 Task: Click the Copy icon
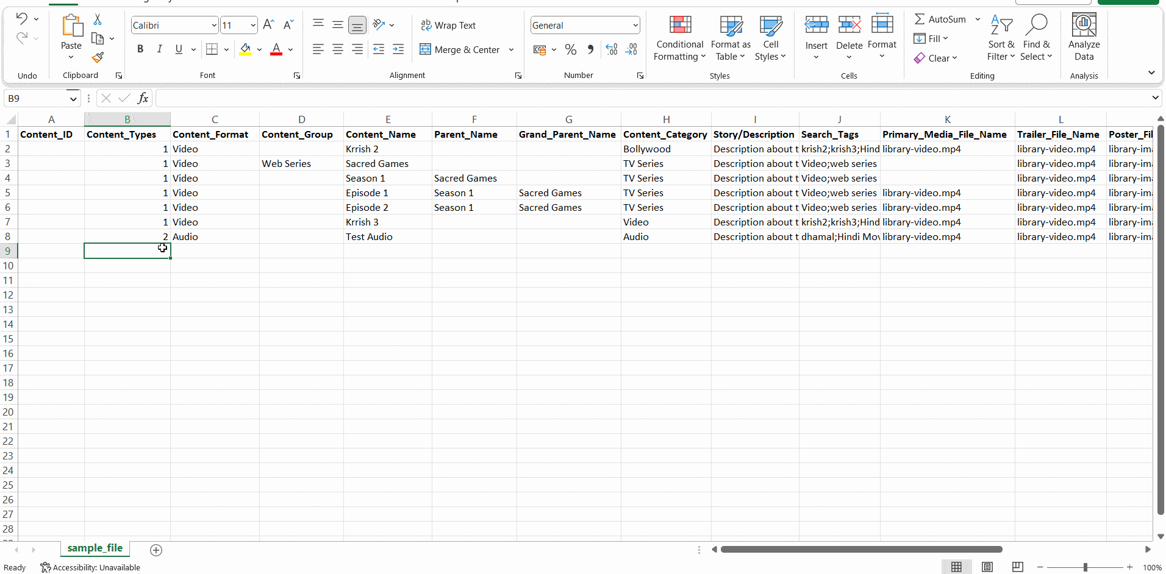tap(98, 38)
